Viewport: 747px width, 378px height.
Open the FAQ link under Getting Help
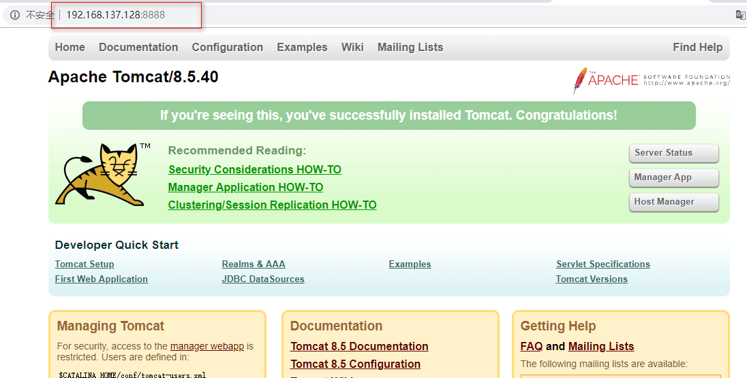click(x=532, y=346)
